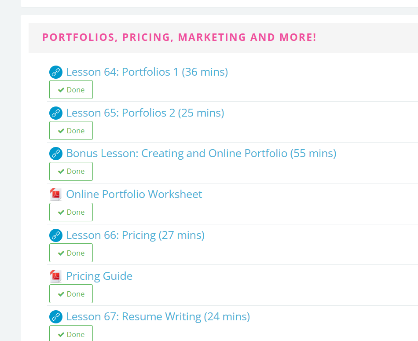Viewport: 418px width, 341px height.
Task: Toggle Done status under Lesson 65 Porfolios 2
Action: tap(71, 131)
